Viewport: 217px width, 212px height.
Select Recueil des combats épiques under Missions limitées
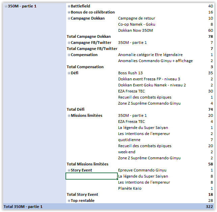point(145,146)
